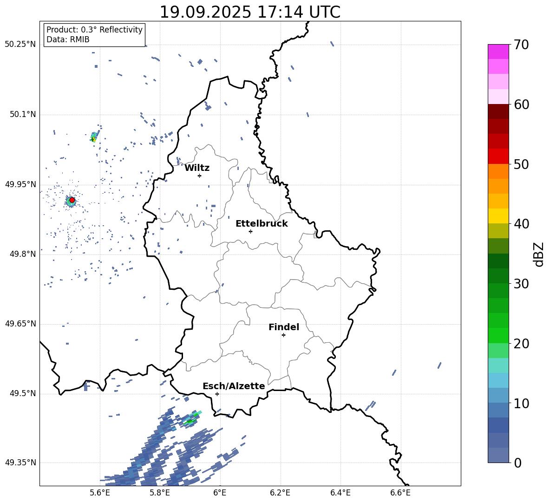Image resolution: width=550 pixels, height=502 pixels.
Task: Click the Data: RMIB text
Action: click(68, 39)
